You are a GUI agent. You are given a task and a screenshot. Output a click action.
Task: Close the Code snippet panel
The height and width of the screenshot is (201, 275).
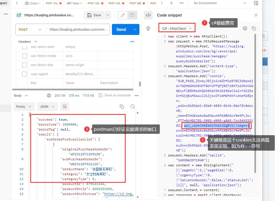[256, 15]
